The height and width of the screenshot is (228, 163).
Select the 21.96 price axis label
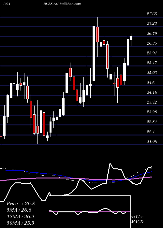[x=152, y=141]
